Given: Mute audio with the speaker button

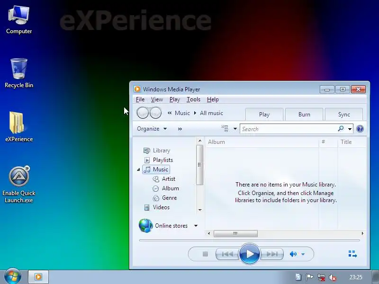Looking at the screenshot, I should [293, 254].
